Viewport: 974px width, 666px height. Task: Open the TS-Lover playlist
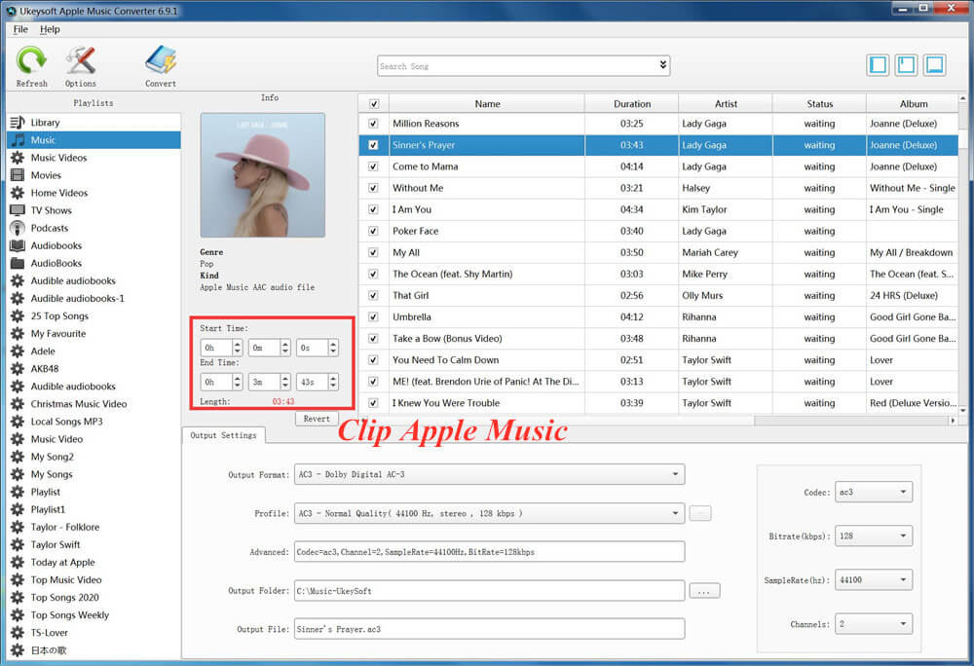point(50,633)
